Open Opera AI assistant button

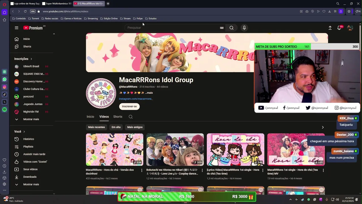tap(358, 11)
